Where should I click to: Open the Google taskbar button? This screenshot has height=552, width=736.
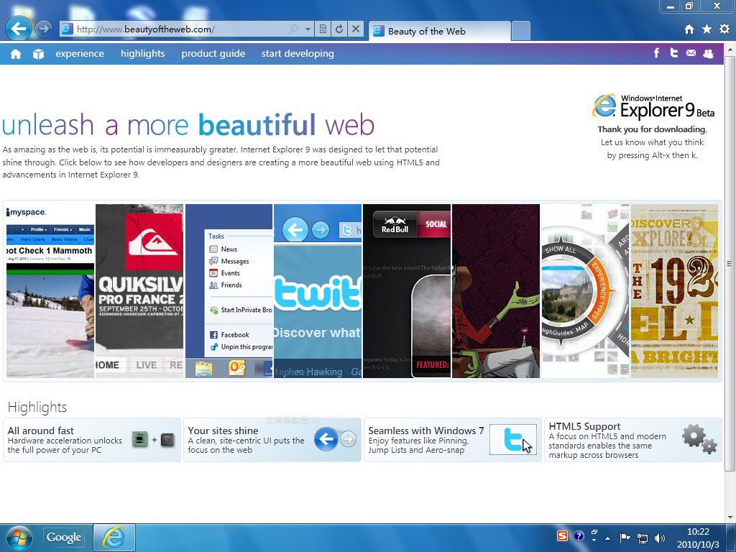[64, 538]
